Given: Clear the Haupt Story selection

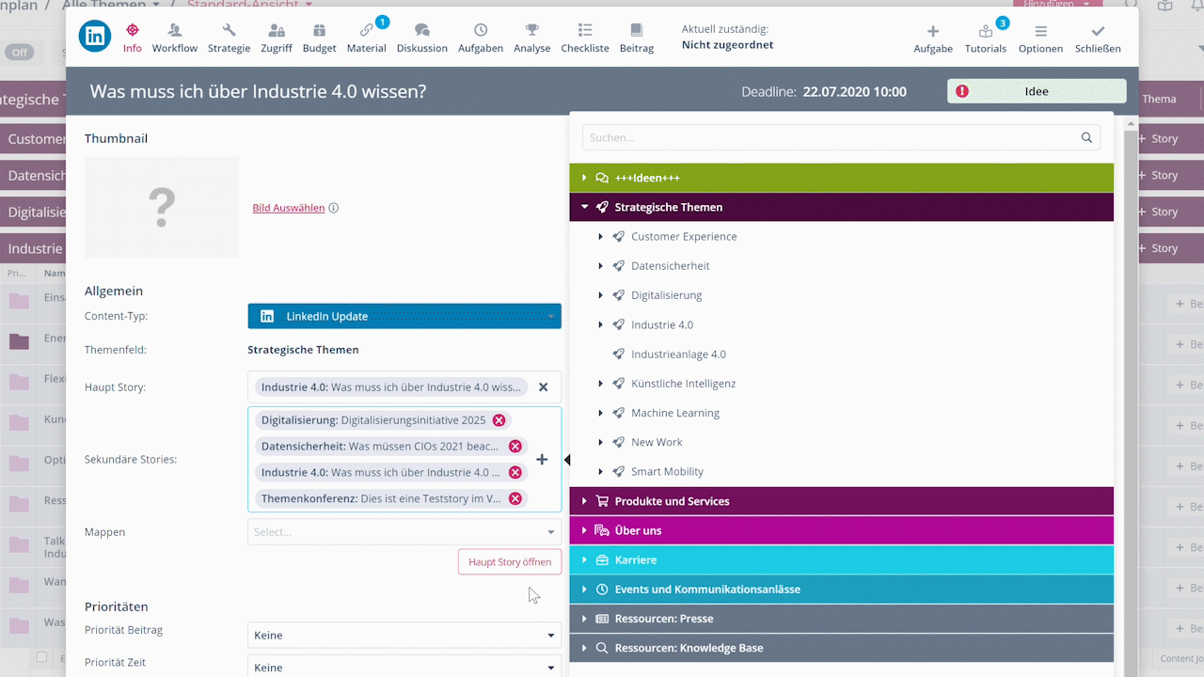Looking at the screenshot, I should pyautogui.click(x=543, y=387).
